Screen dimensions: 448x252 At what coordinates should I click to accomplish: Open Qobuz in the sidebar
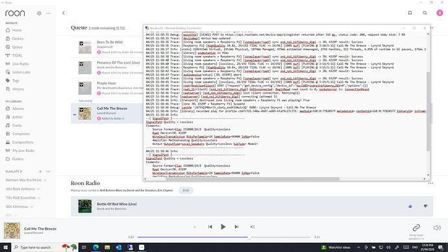click(x=17, y=47)
